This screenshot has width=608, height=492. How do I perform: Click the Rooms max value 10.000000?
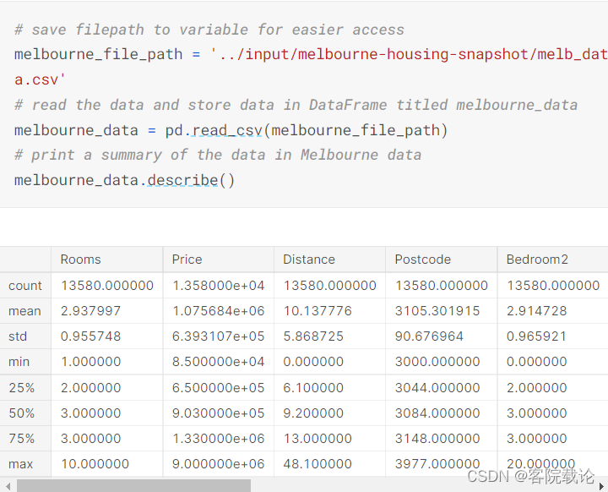pos(95,464)
